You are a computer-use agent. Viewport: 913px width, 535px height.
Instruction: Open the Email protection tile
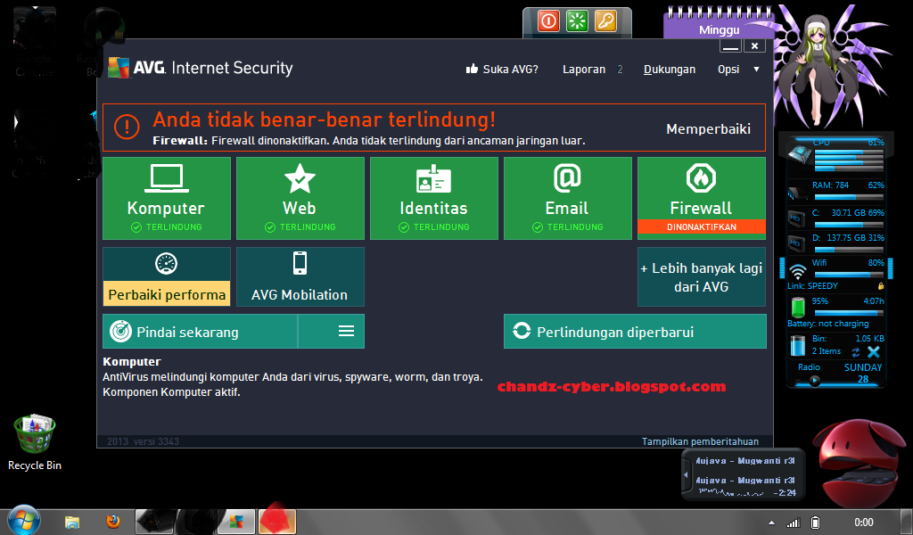568,199
